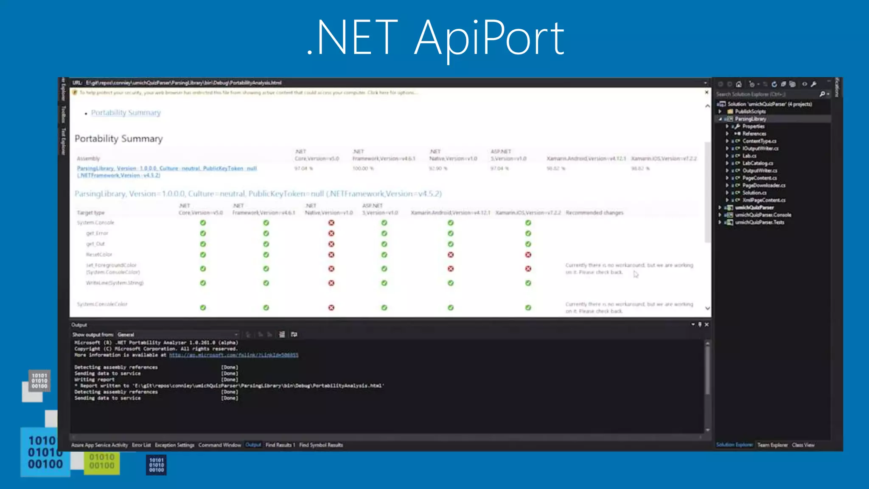This screenshot has height=489, width=869.
Task: Switch to the Command Window tab
Action: click(x=219, y=445)
